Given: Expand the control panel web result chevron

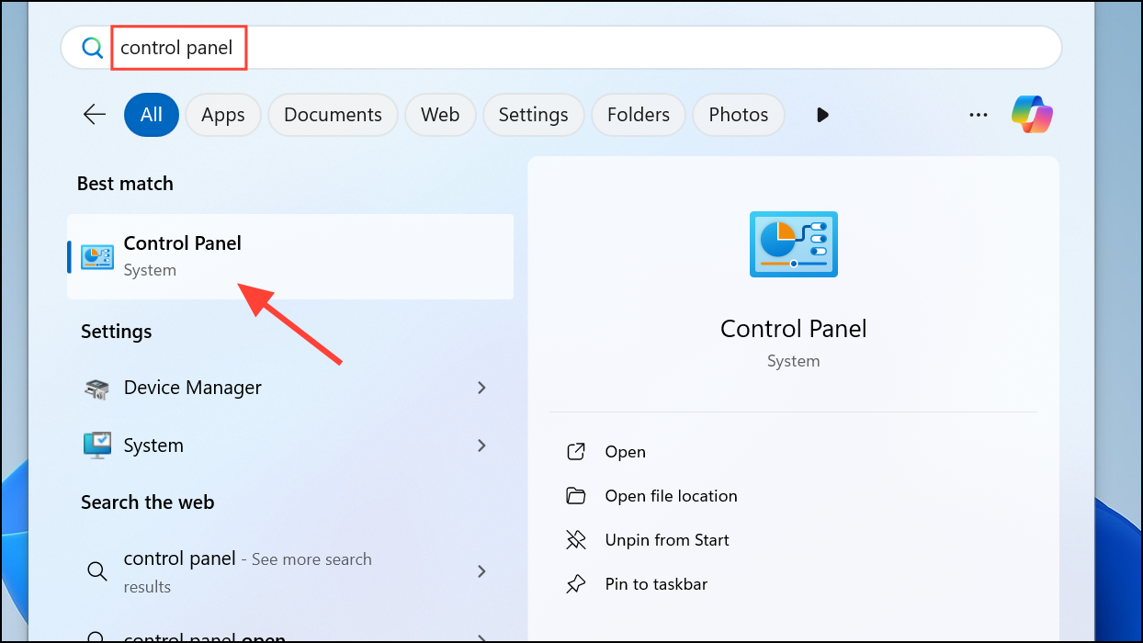Looking at the screenshot, I should point(481,571).
